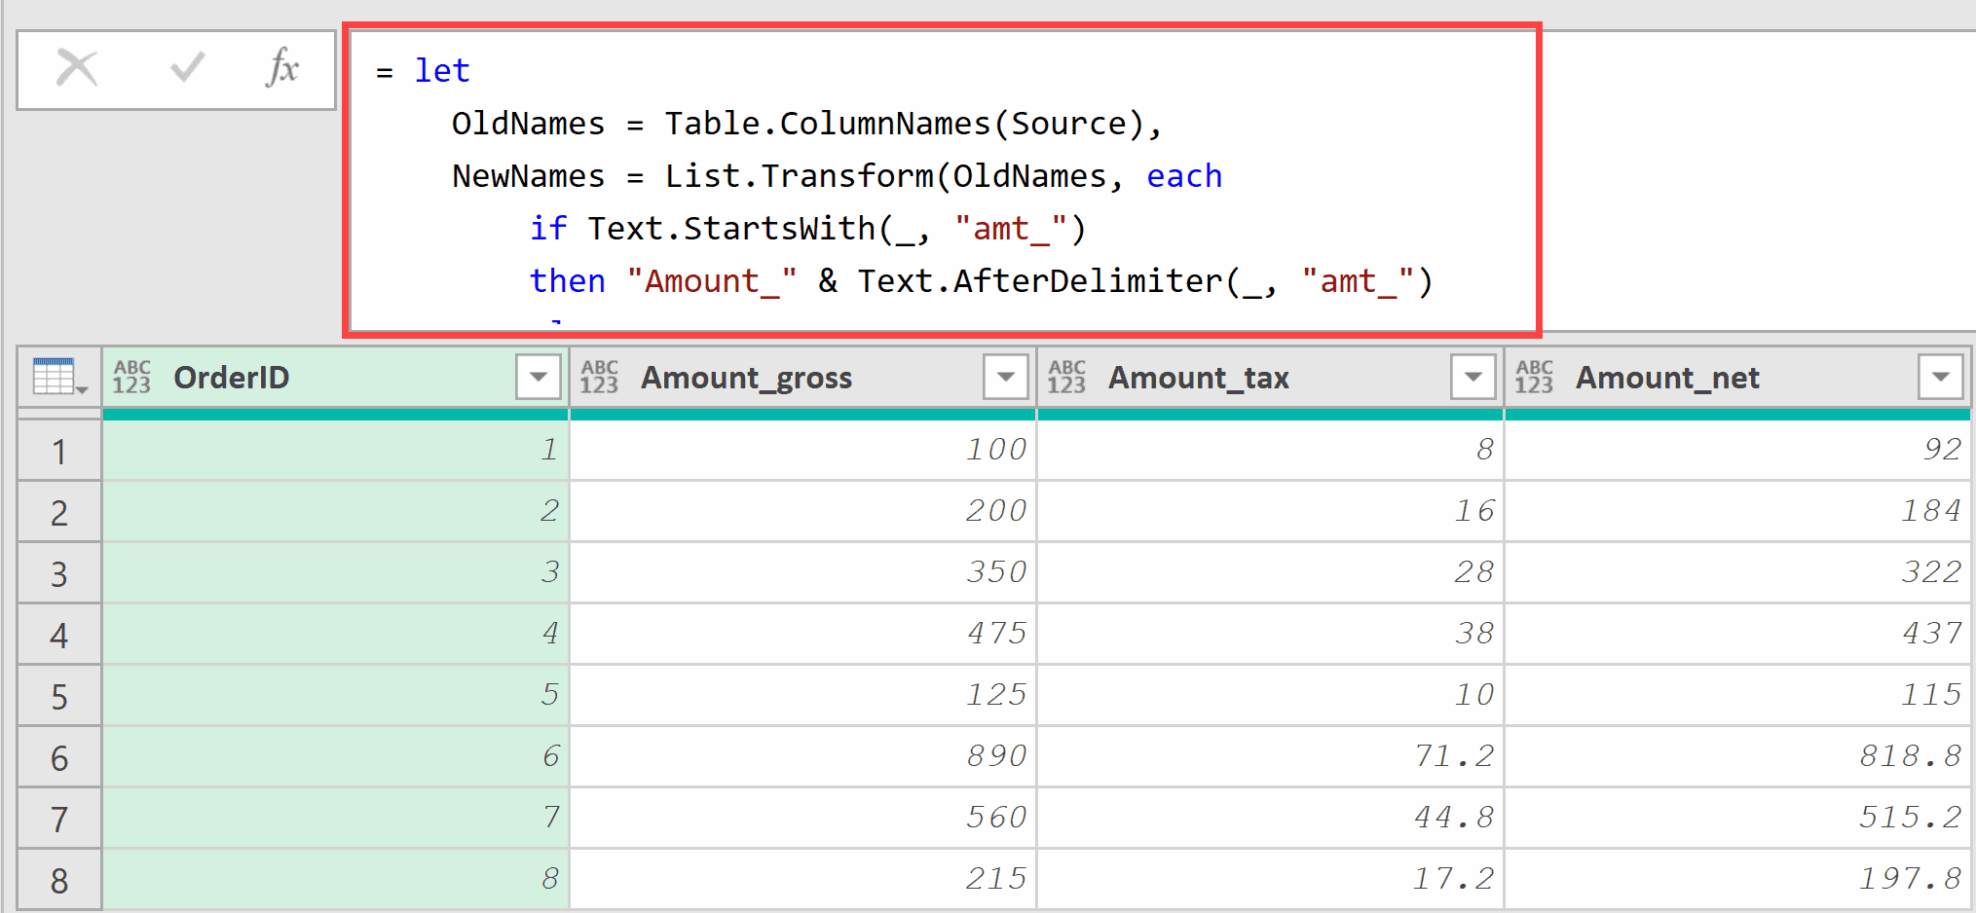1976x913 pixels.
Task: Select the Amount_tax column header
Action: pyautogui.click(x=1198, y=378)
